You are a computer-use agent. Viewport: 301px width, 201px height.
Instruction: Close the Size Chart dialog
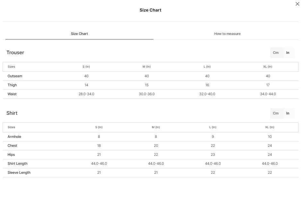coord(297,4)
